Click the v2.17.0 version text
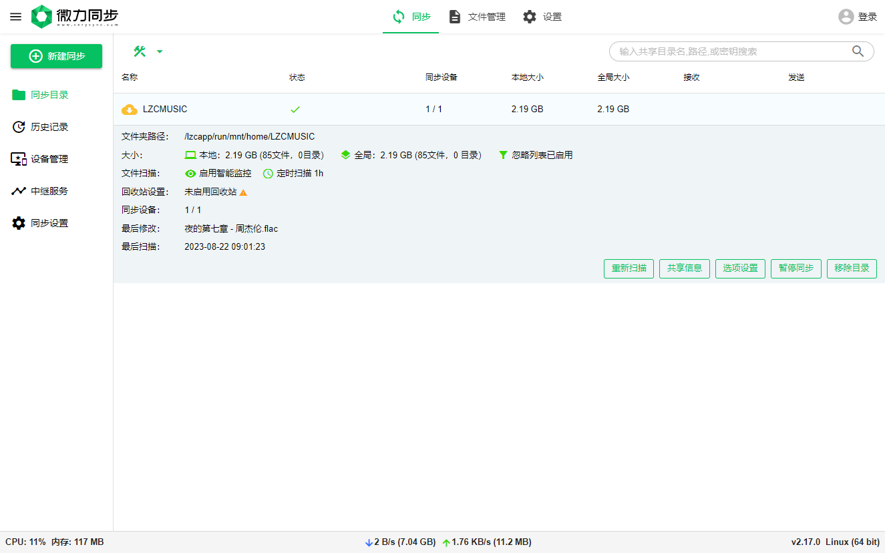885x553 pixels. tap(806, 542)
